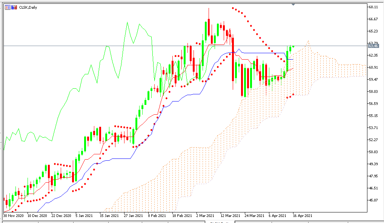Open the Depth of Market table icon
The height and width of the screenshot is (223, 384).
pyautogui.click(x=8, y=7)
